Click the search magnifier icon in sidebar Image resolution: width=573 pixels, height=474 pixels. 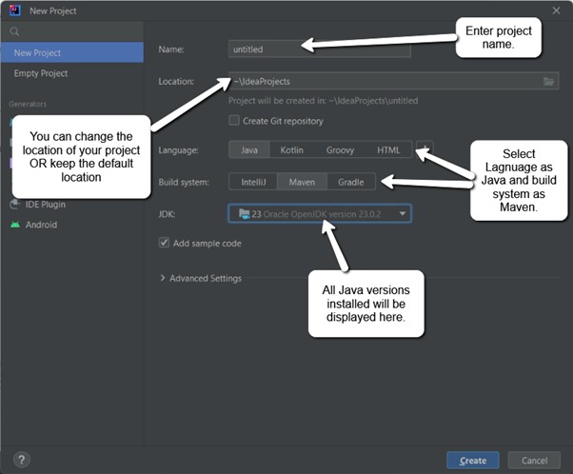coord(14,31)
